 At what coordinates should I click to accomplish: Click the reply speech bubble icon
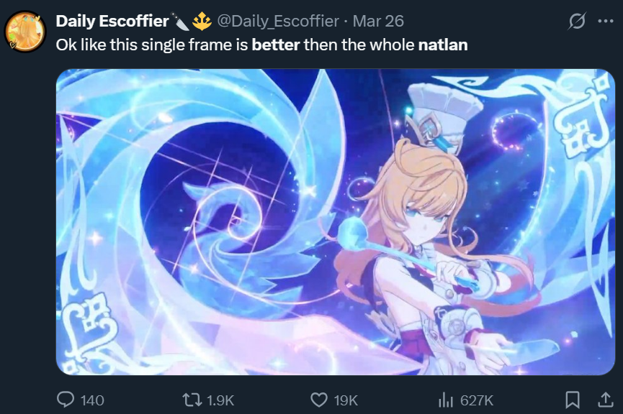pyautogui.click(x=65, y=400)
